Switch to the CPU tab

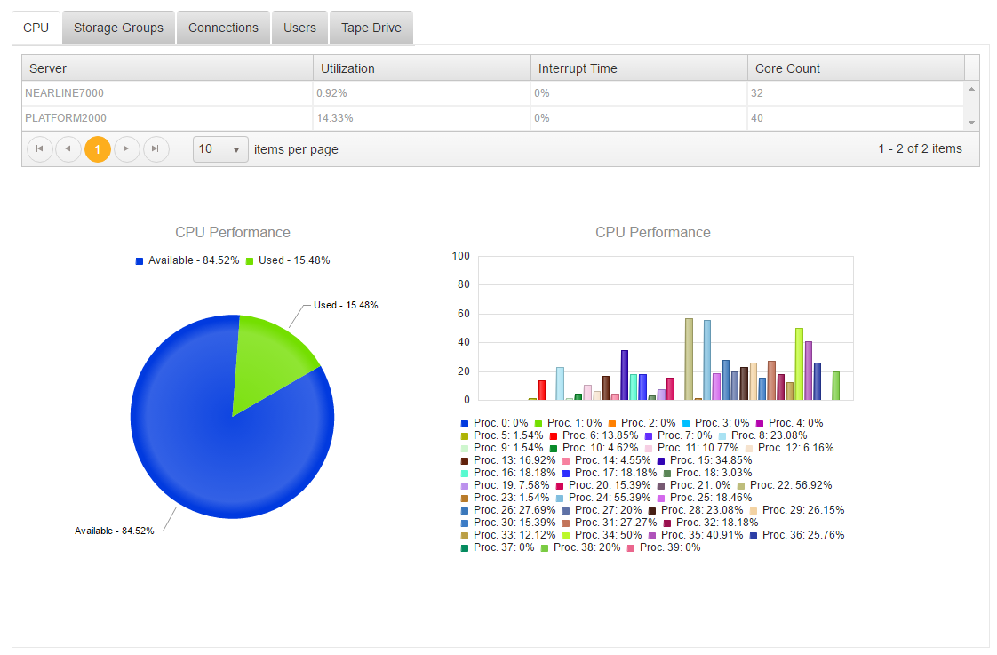pyautogui.click(x=36, y=28)
